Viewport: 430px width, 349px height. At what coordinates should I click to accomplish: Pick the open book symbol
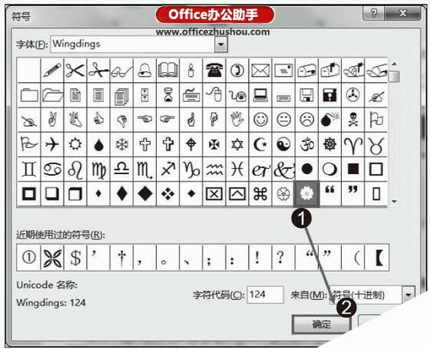click(x=167, y=70)
